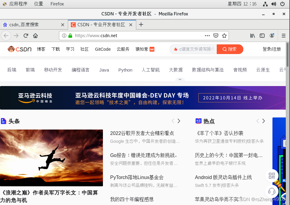
Task: Select the Java category
Action: click(x=104, y=70)
